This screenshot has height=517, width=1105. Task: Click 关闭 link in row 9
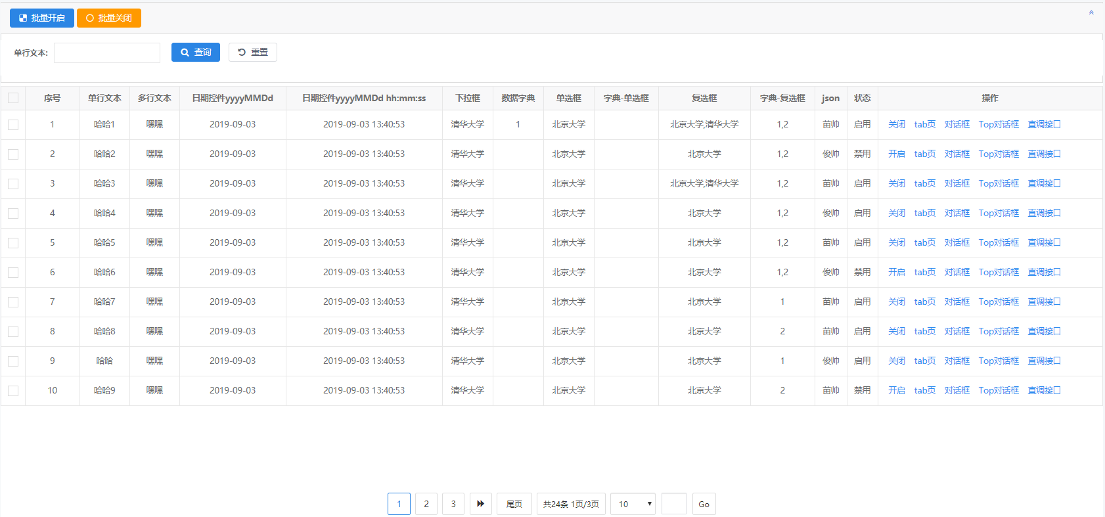pyautogui.click(x=897, y=361)
